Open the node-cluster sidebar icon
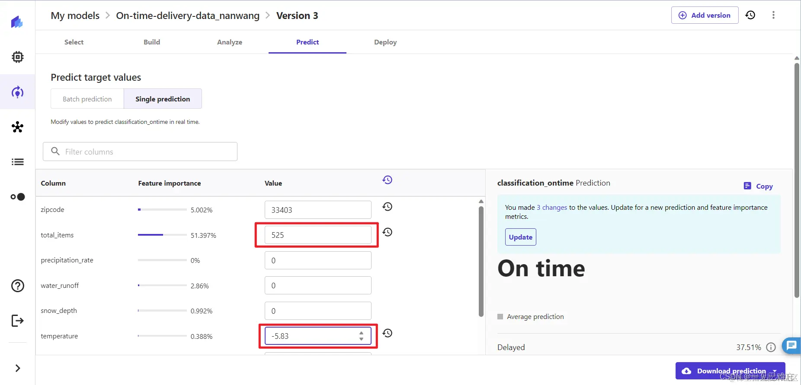801x385 pixels. click(17, 127)
